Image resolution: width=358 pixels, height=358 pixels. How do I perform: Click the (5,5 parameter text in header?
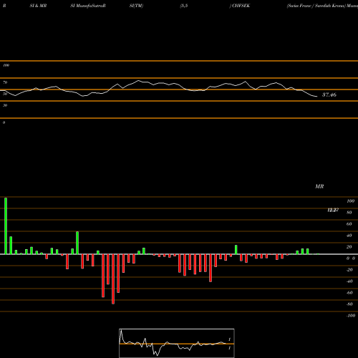[x=184, y=6]
